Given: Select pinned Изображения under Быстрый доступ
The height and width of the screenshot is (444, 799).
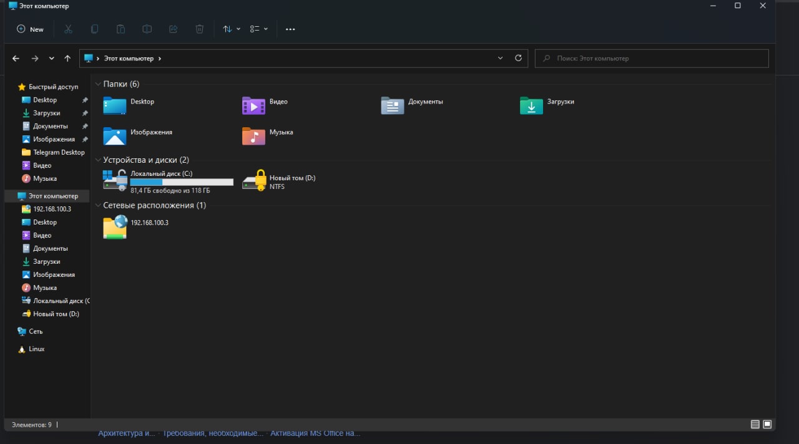Looking at the screenshot, I should pos(54,139).
